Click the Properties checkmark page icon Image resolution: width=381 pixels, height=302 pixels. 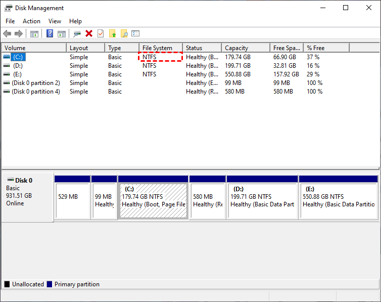tap(101, 33)
